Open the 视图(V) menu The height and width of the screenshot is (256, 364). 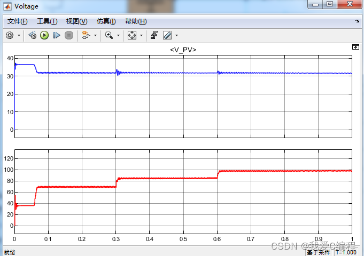tap(76, 21)
